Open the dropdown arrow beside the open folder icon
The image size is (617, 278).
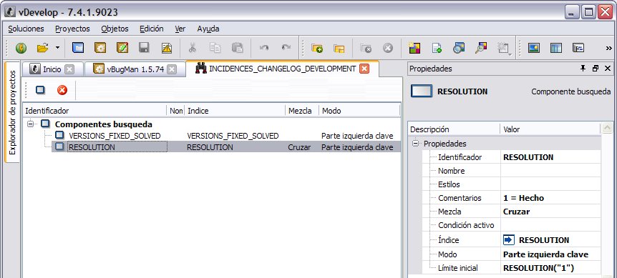coord(57,48)
